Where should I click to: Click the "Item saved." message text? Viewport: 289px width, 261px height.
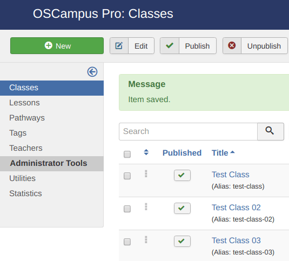tap(149, 99)
